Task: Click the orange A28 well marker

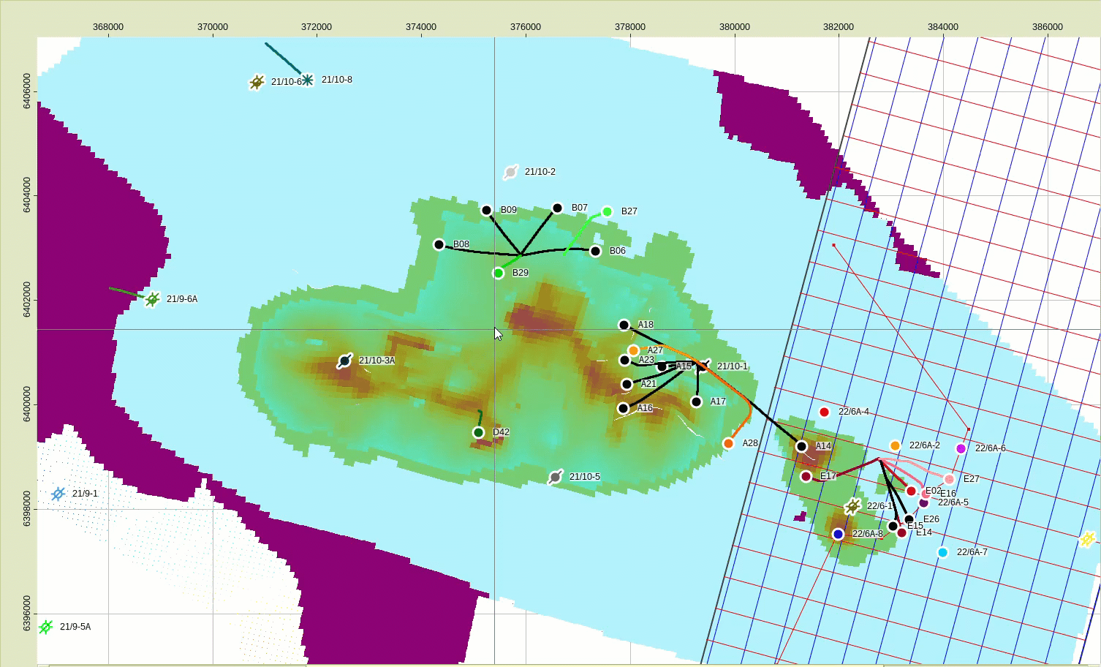Action: [728, 444]
